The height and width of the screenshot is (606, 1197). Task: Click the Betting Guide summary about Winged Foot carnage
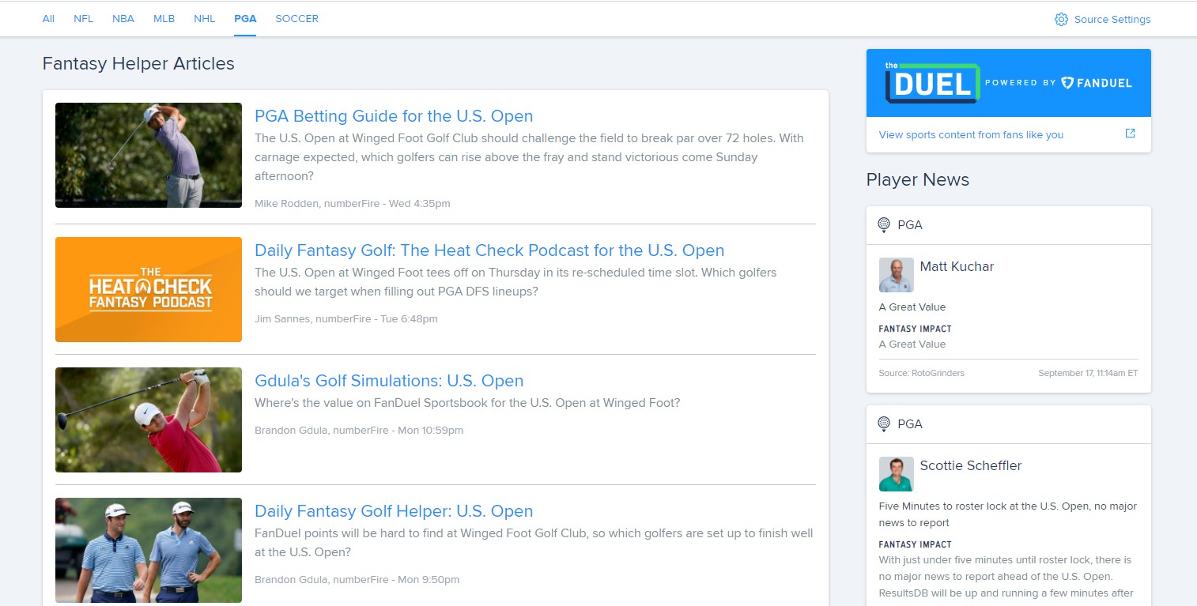(529, 157)
